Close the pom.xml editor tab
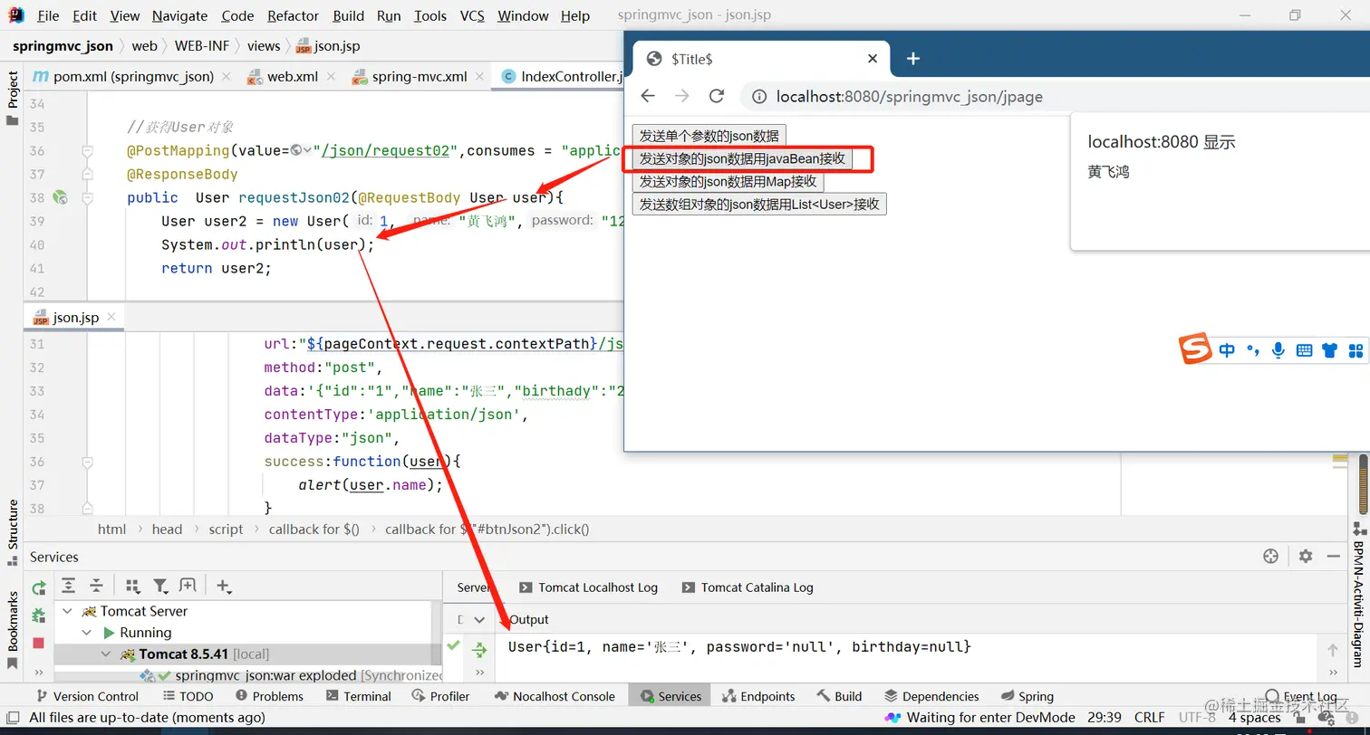1370x735 pixels. 226,77
